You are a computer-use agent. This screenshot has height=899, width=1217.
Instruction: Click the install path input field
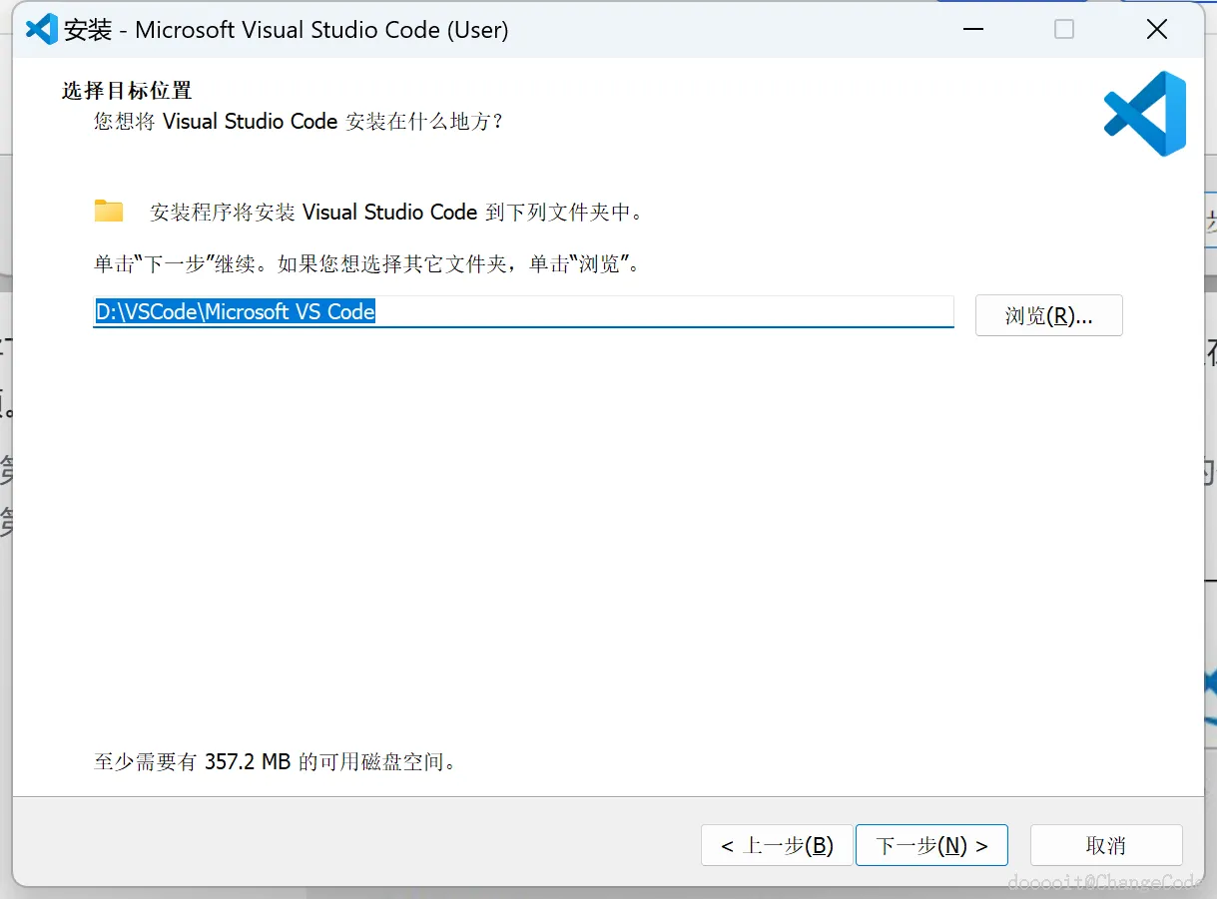point(523,312)
